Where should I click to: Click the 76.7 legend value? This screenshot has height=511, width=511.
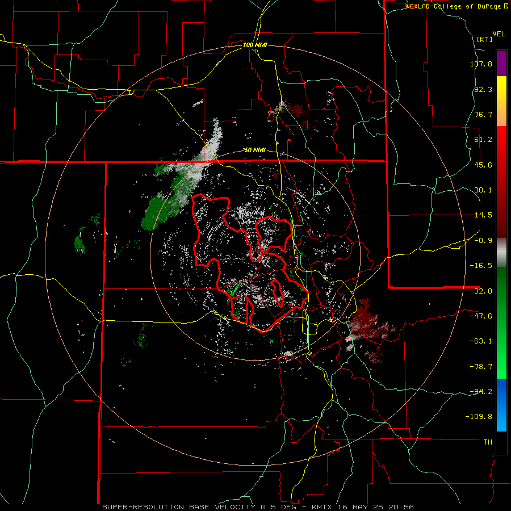pos(483,114)
